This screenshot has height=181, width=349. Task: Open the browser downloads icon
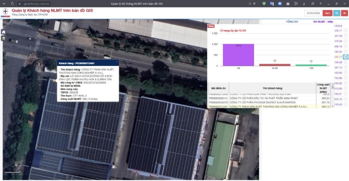click(304, 4)
